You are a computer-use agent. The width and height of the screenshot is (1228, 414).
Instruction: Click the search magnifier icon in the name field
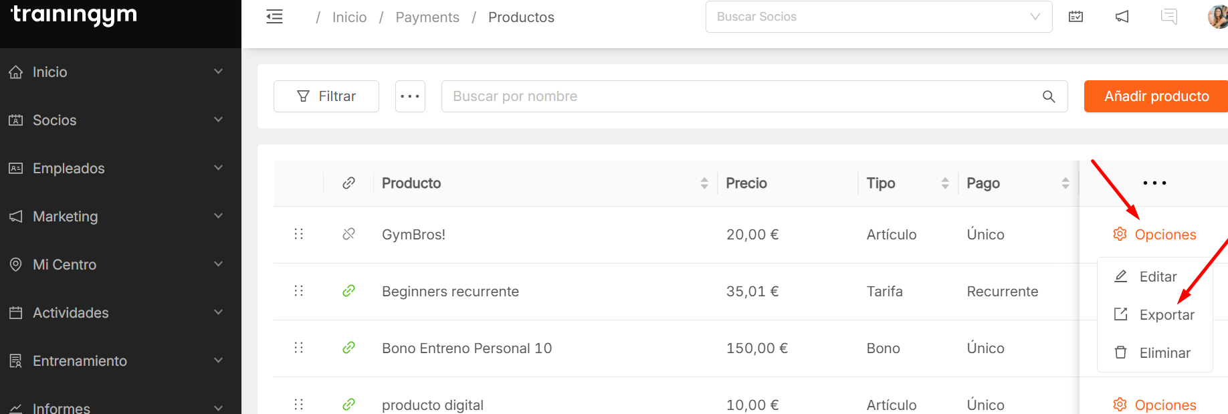[1049, 96]
